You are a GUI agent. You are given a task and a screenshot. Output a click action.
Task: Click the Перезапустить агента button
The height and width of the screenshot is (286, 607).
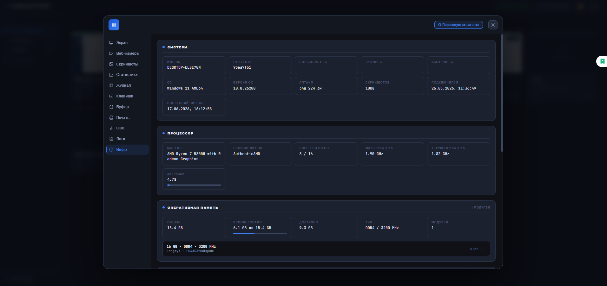click(459, 25)
